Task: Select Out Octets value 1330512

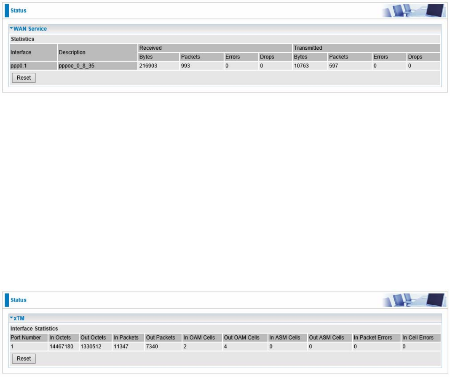Action: 95,347
